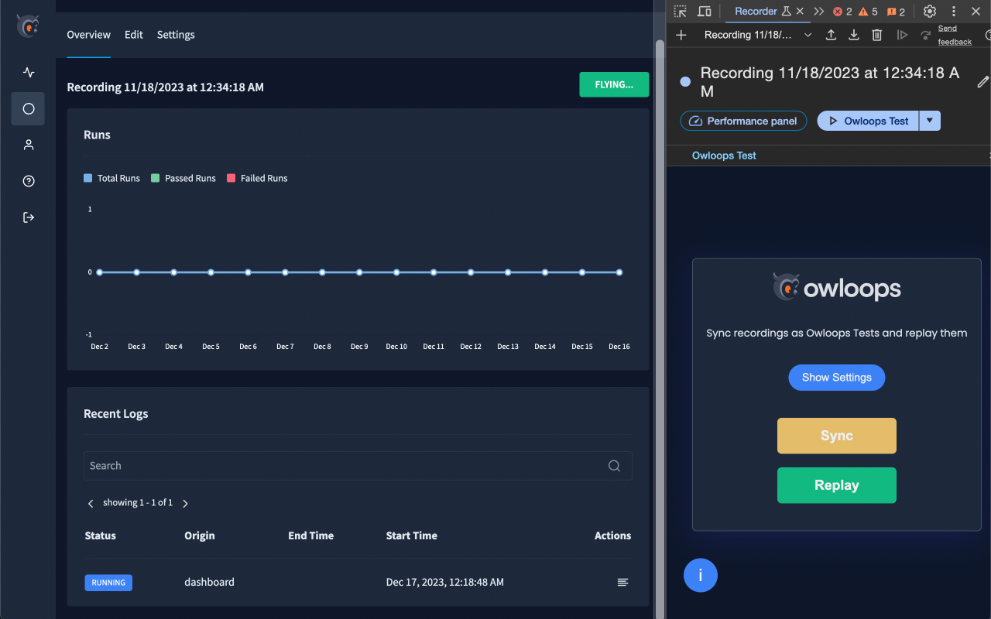Open the actions menu icon for the dashboard log row

622,582
